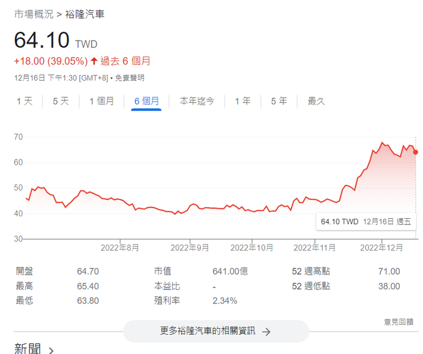
Task: Show the 1 年 chart range
Action: point(243,101)
